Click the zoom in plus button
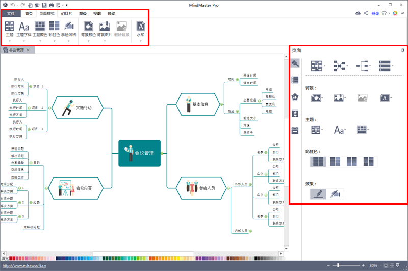The image size is (408, 271). (x=363, y=265)
